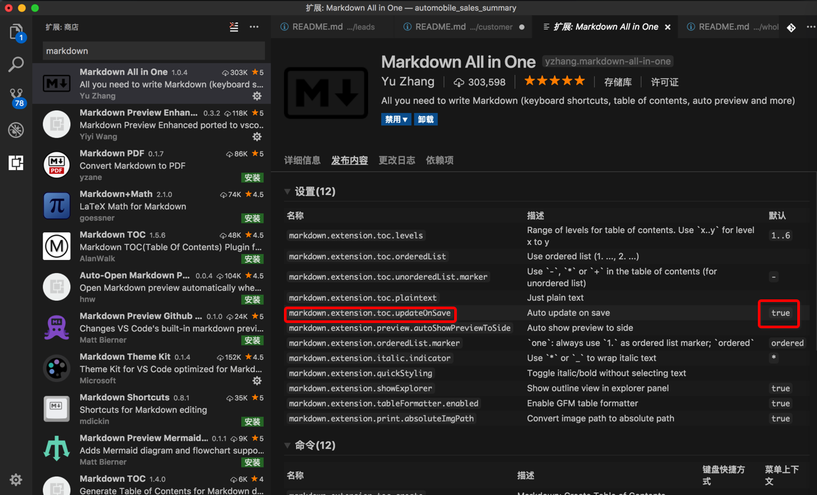Open the Explorer view in activity bar

[16, 32]
